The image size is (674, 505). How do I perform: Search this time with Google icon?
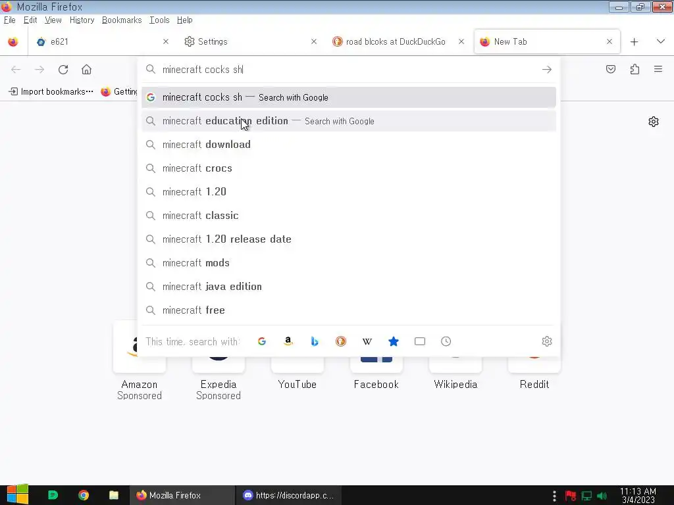(x=262, y=341)
